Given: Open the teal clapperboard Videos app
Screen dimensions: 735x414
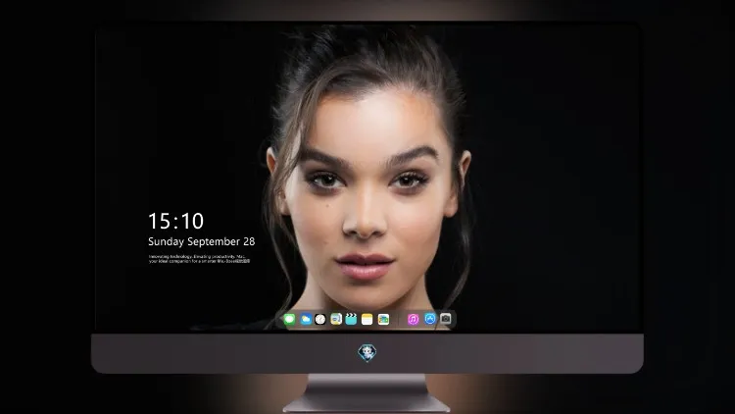Looking at the screenshot, I should (x=351, y=319).
